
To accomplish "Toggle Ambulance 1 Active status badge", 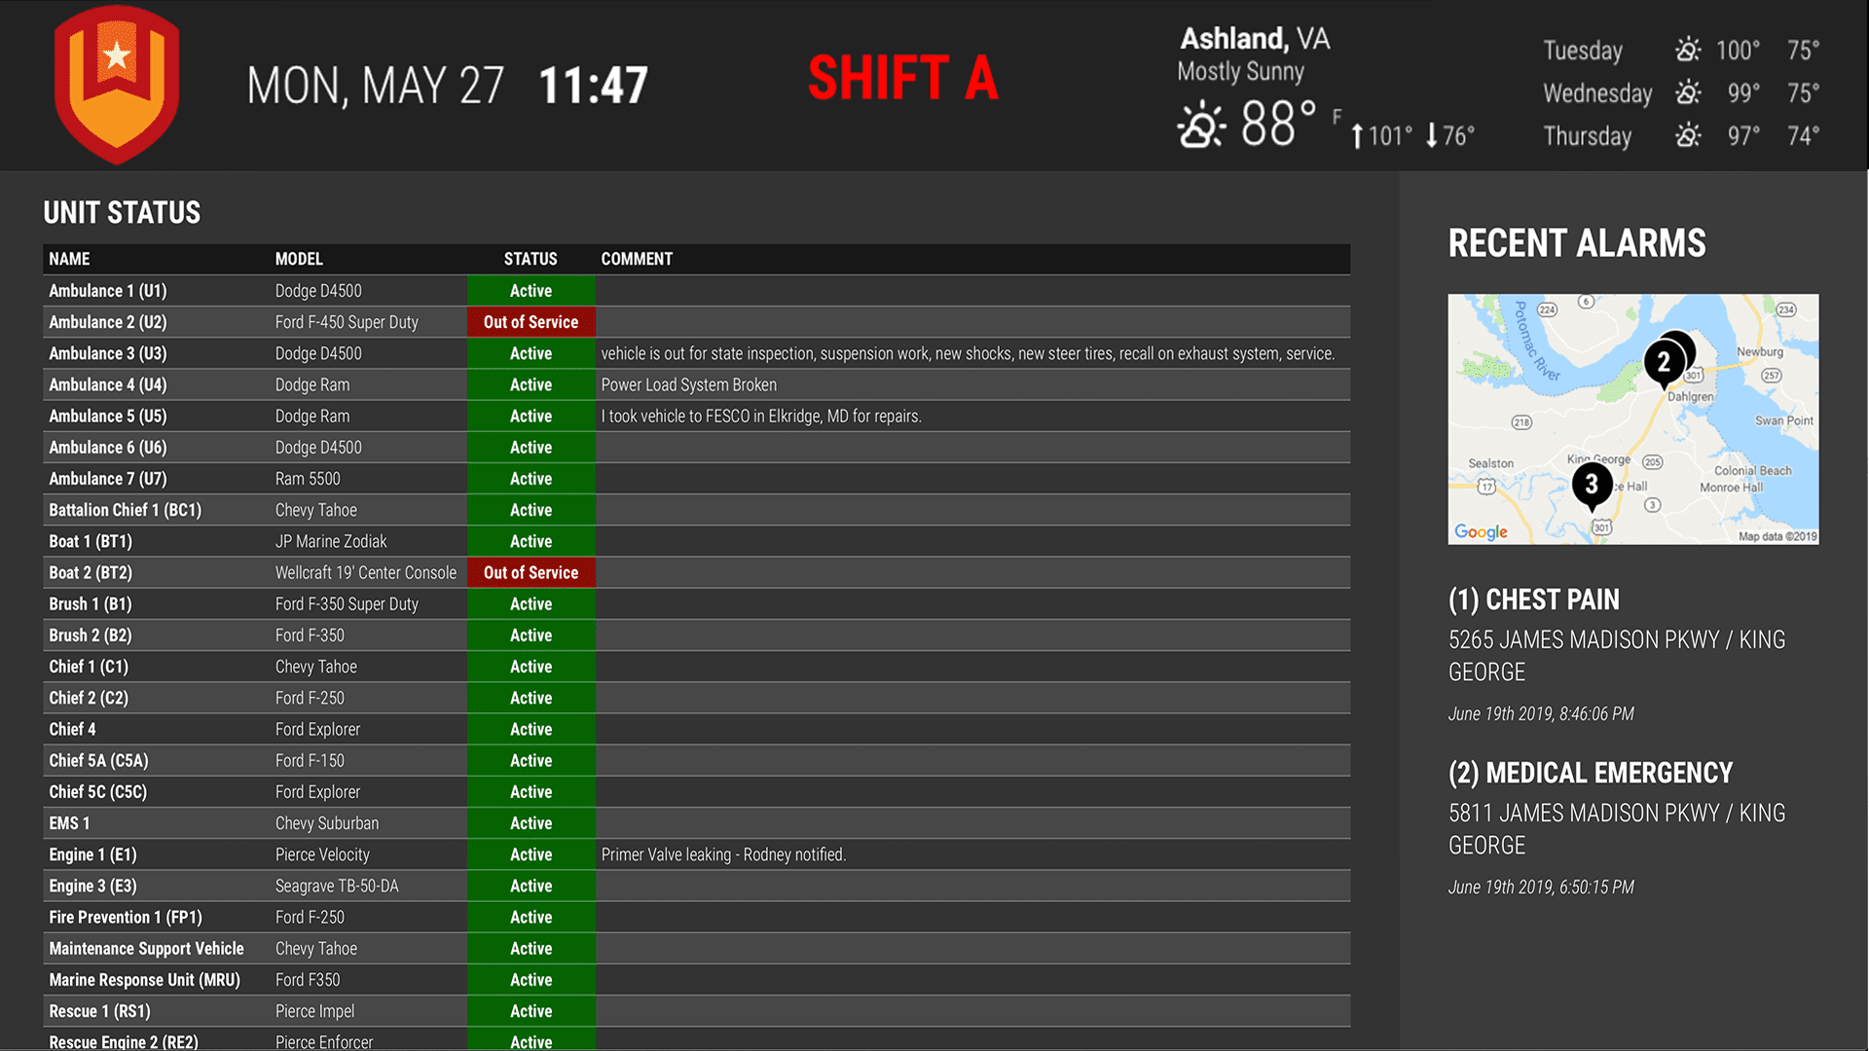I will (x=531, y=290).
